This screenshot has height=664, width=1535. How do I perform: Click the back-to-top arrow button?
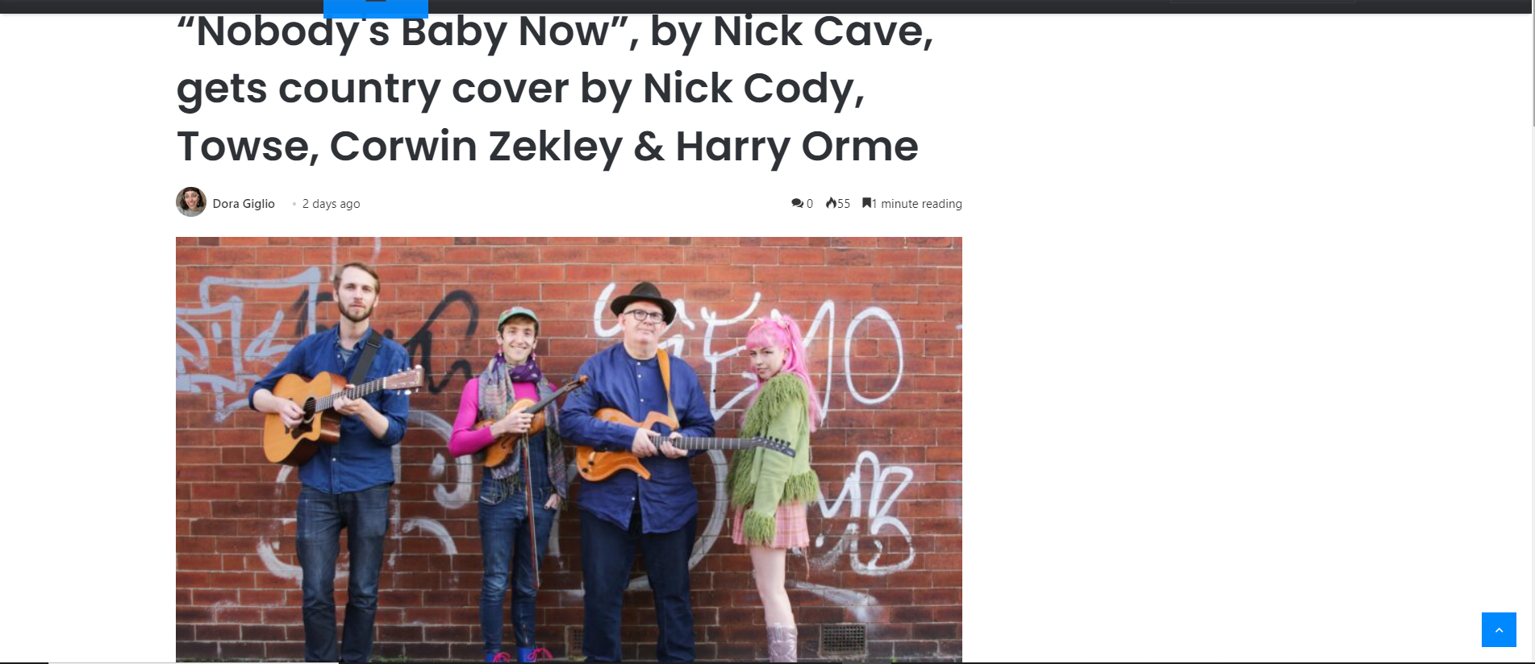tap(1499, 629)
